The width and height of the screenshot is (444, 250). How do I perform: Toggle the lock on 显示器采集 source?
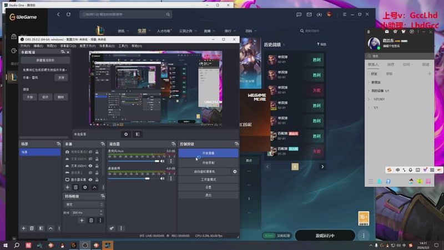pyautogui.click(x=97, y=179)
